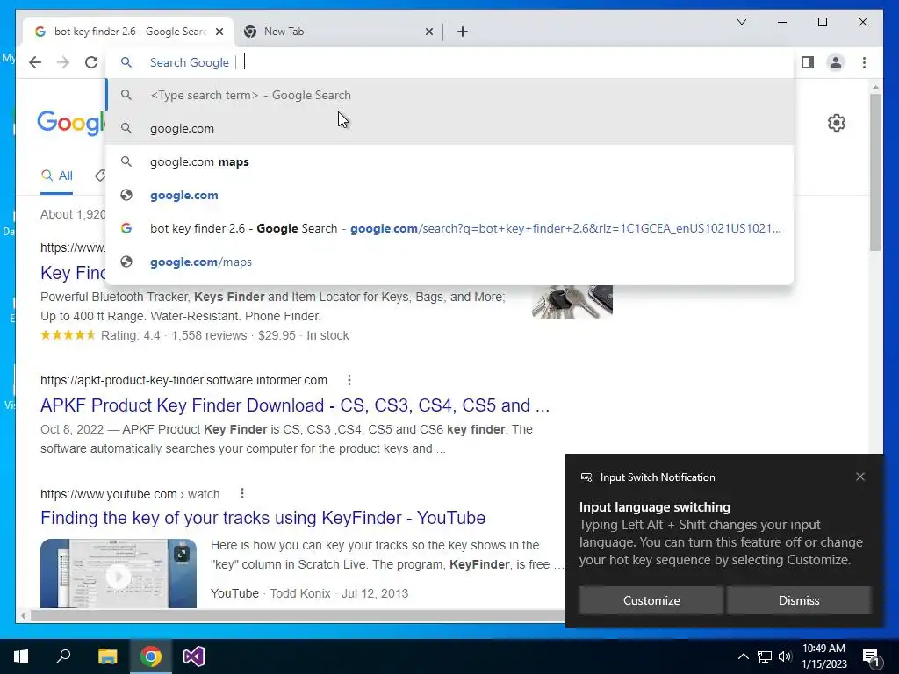Image resolution: width=899 pixels, height=674 pixels.
Task: Switch to the New Tab tab
Action: click(339, 32)
